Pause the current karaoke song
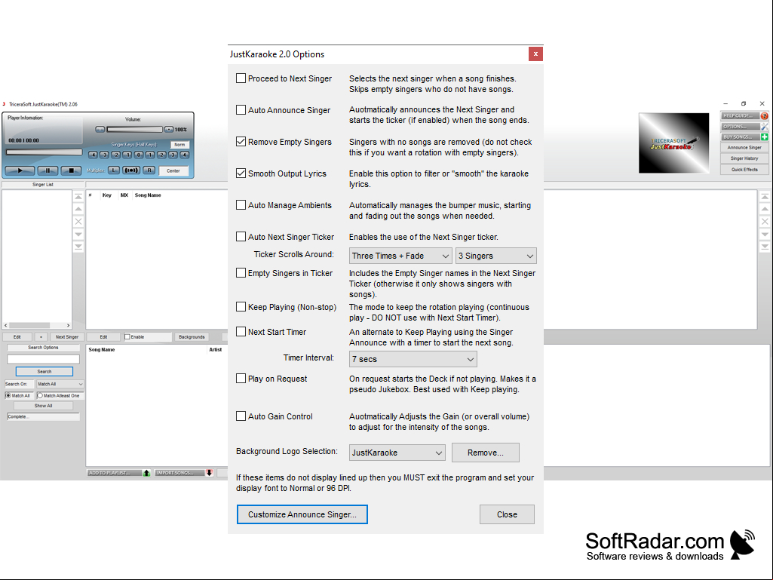 click(x=48, y=170)
